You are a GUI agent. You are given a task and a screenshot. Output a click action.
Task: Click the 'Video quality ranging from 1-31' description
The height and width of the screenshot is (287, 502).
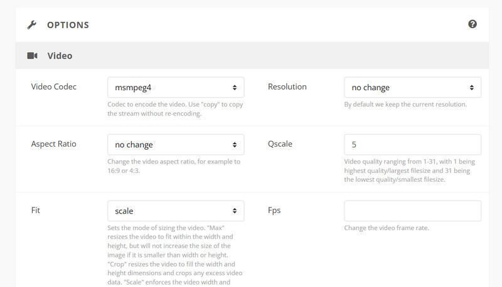[x=410, y=170]
